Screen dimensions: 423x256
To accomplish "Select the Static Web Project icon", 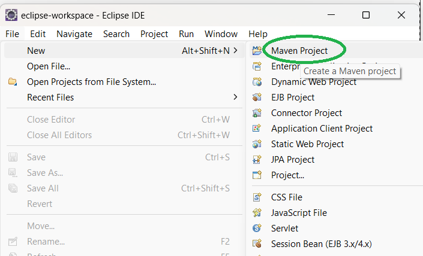I will click(257, 144).
